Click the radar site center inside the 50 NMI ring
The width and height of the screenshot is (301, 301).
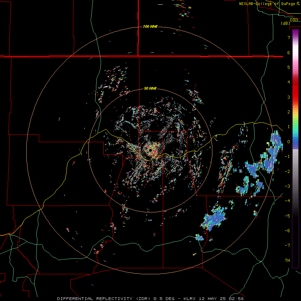[150, 150]
